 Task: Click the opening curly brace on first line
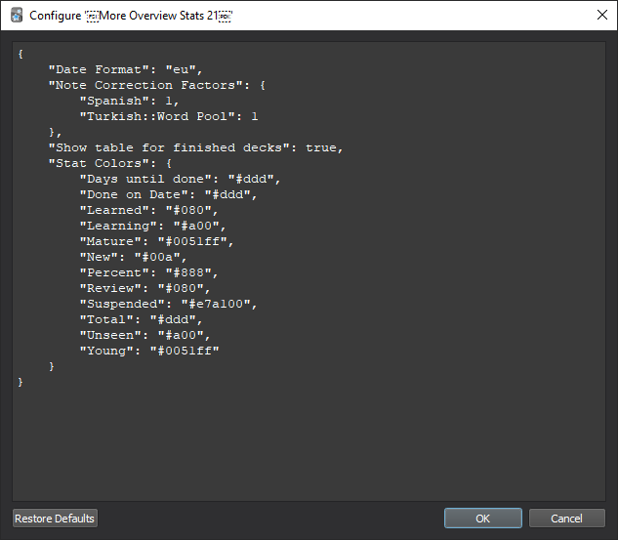coord(21,55)
